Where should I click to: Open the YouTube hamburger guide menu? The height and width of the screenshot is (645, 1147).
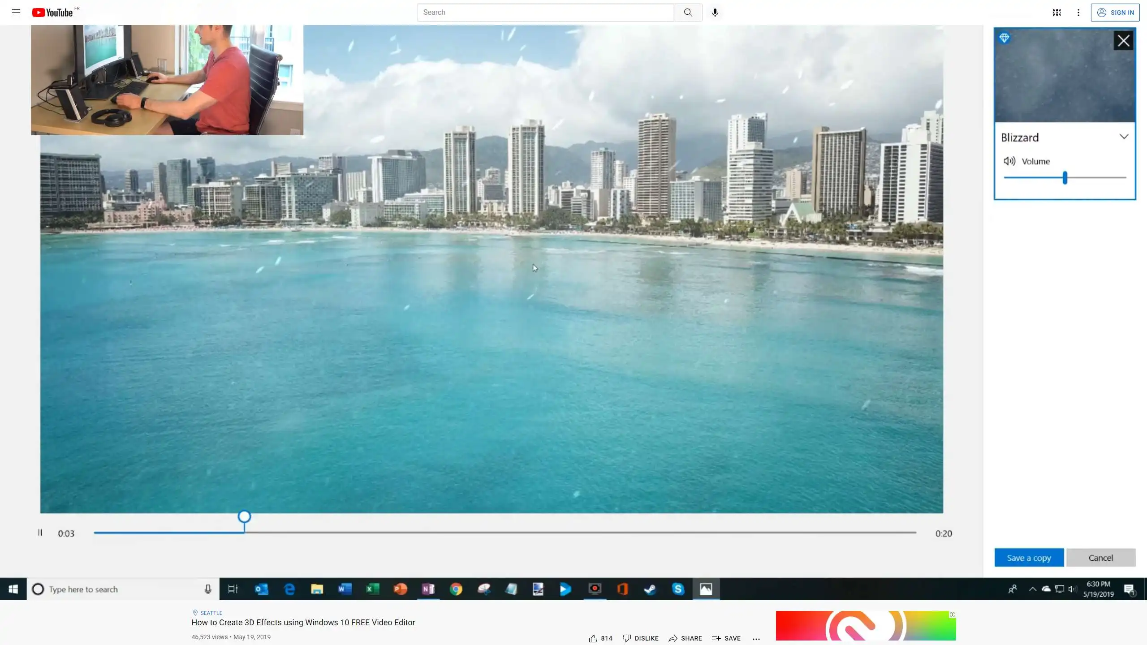(16, 13)
